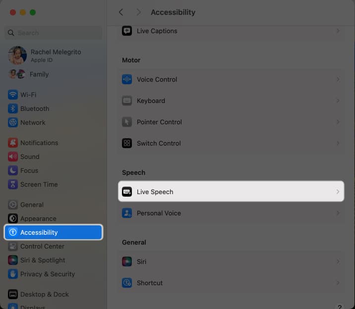Click the Siri icon under General section
The width and height of the screenshot is (355, 309).
127,261
